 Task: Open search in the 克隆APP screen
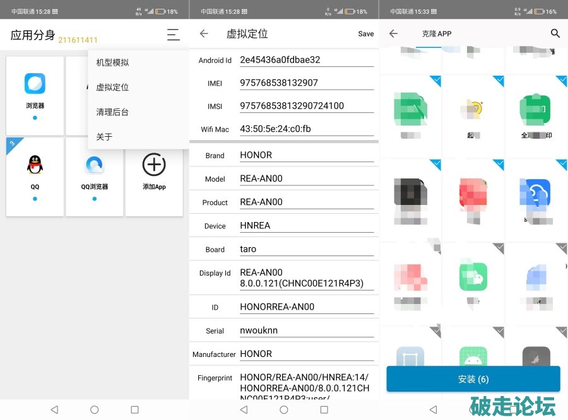(x=555, y=34)
